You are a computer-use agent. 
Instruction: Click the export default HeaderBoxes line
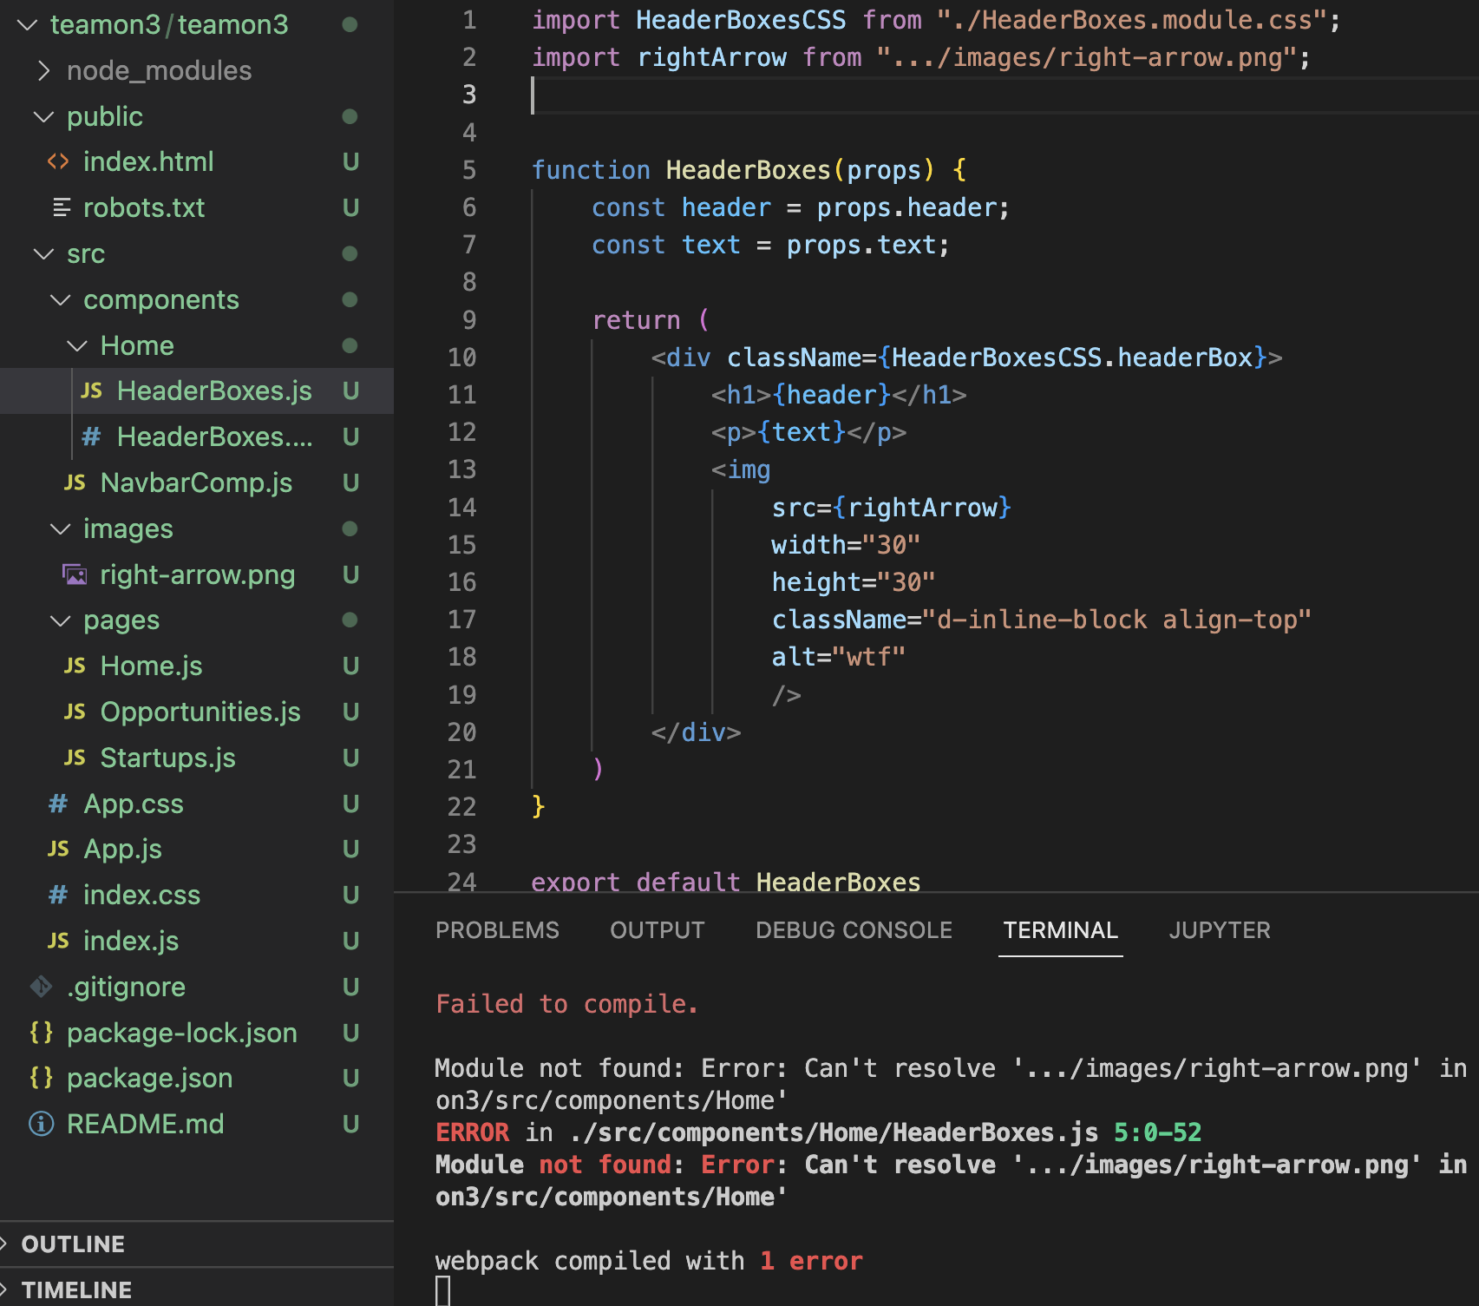click(725, 882)
